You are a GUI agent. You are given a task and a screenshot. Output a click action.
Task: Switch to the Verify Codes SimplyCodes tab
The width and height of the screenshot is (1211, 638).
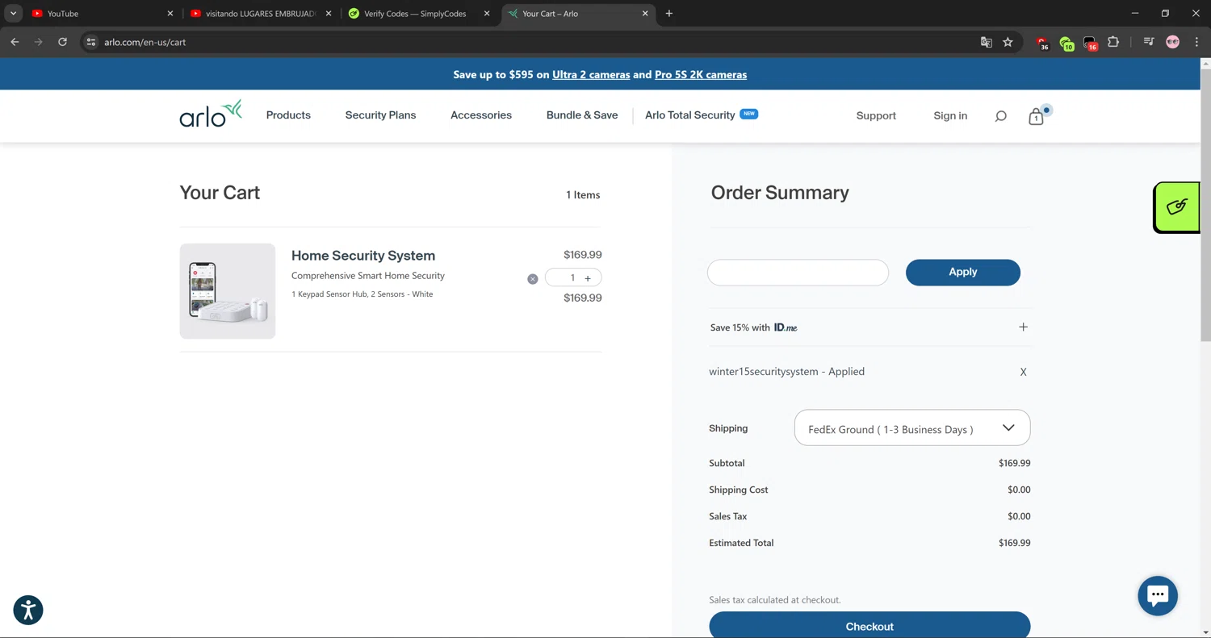[x=419, y=14]
